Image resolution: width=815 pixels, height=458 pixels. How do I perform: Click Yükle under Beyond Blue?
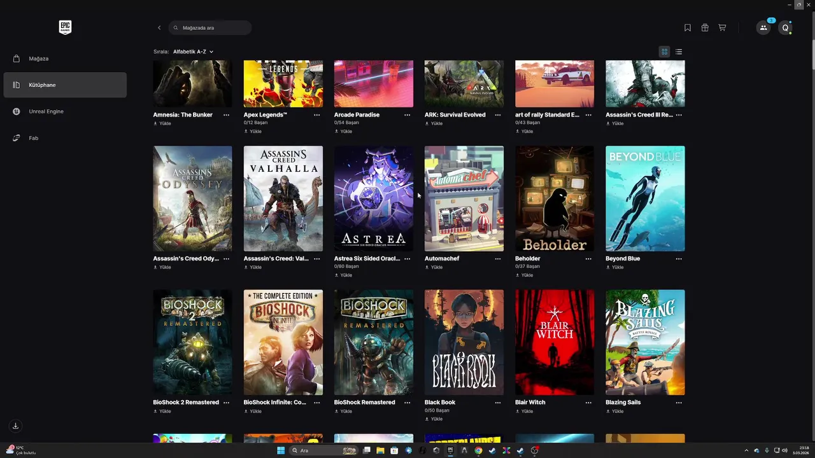614,267
